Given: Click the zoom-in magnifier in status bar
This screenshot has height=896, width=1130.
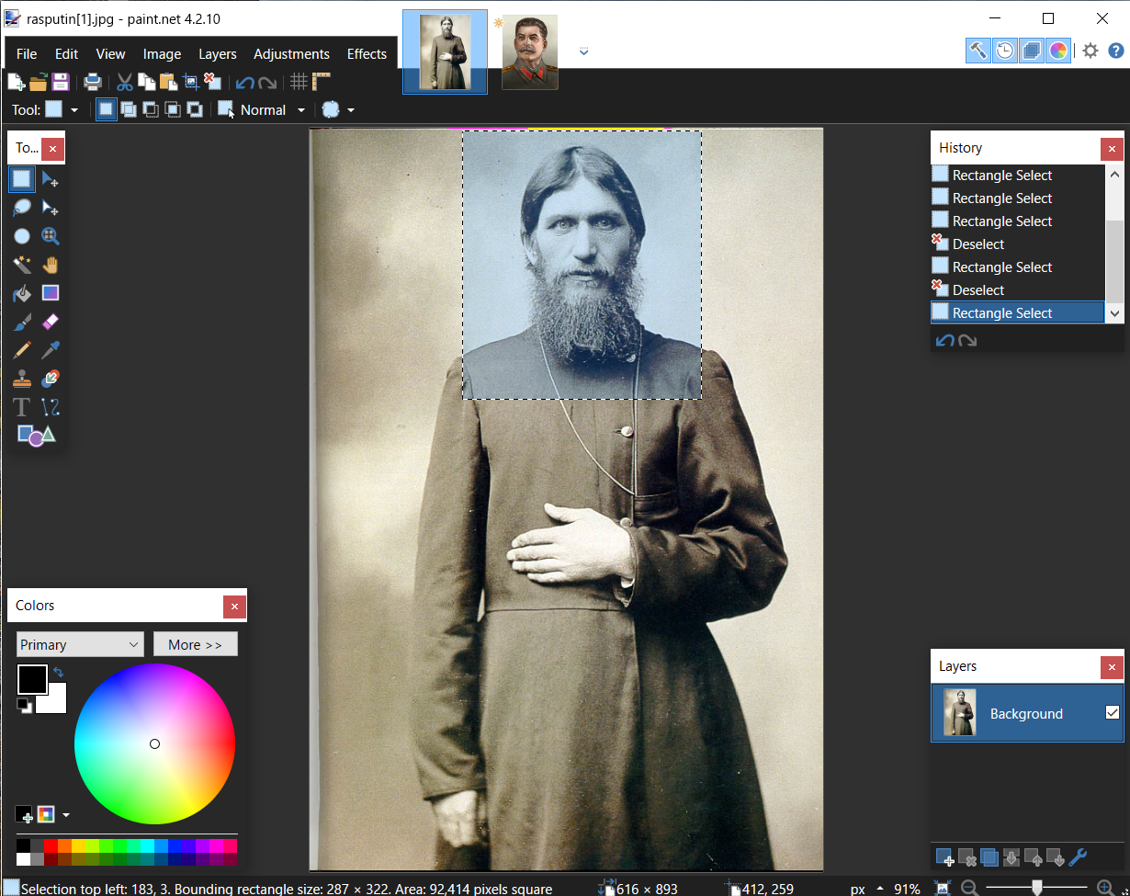Looking at the screenshot, I should pos(1105,888).
